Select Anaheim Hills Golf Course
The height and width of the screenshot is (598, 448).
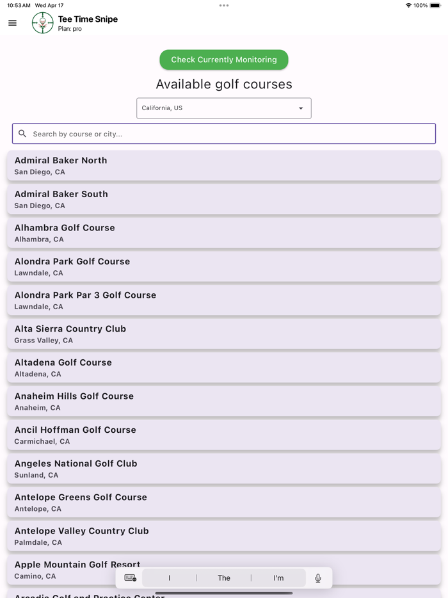click(x=223, y=401)
